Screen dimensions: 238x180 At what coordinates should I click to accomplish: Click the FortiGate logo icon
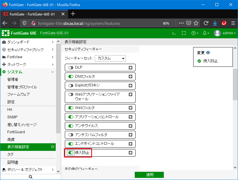[x=6, y=33]
